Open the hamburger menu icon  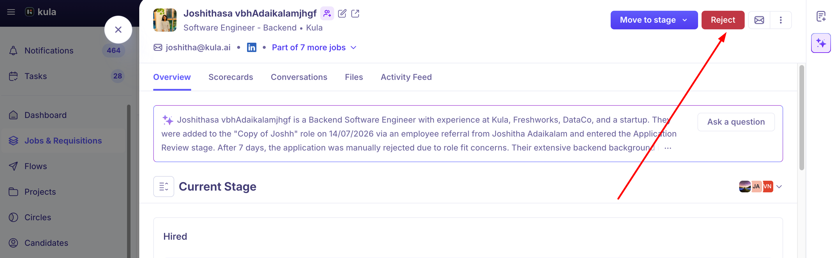pyautogui.click(x=11, y=12)
